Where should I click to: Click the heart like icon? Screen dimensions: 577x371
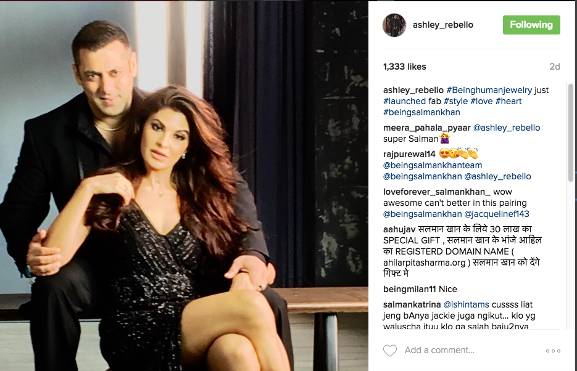tap(390, 351)
